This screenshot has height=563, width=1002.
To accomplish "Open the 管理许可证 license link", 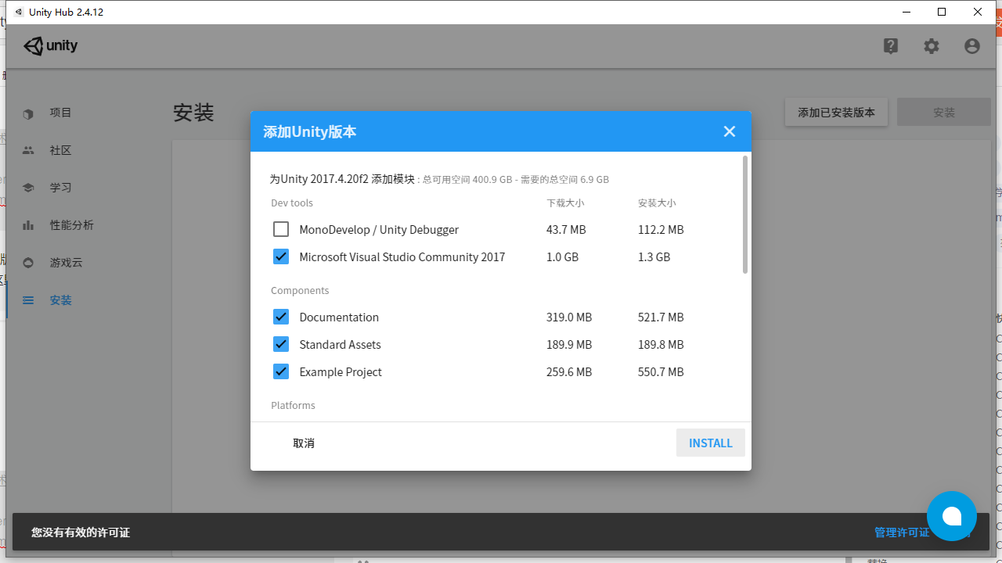I will [x=902, y=532].
